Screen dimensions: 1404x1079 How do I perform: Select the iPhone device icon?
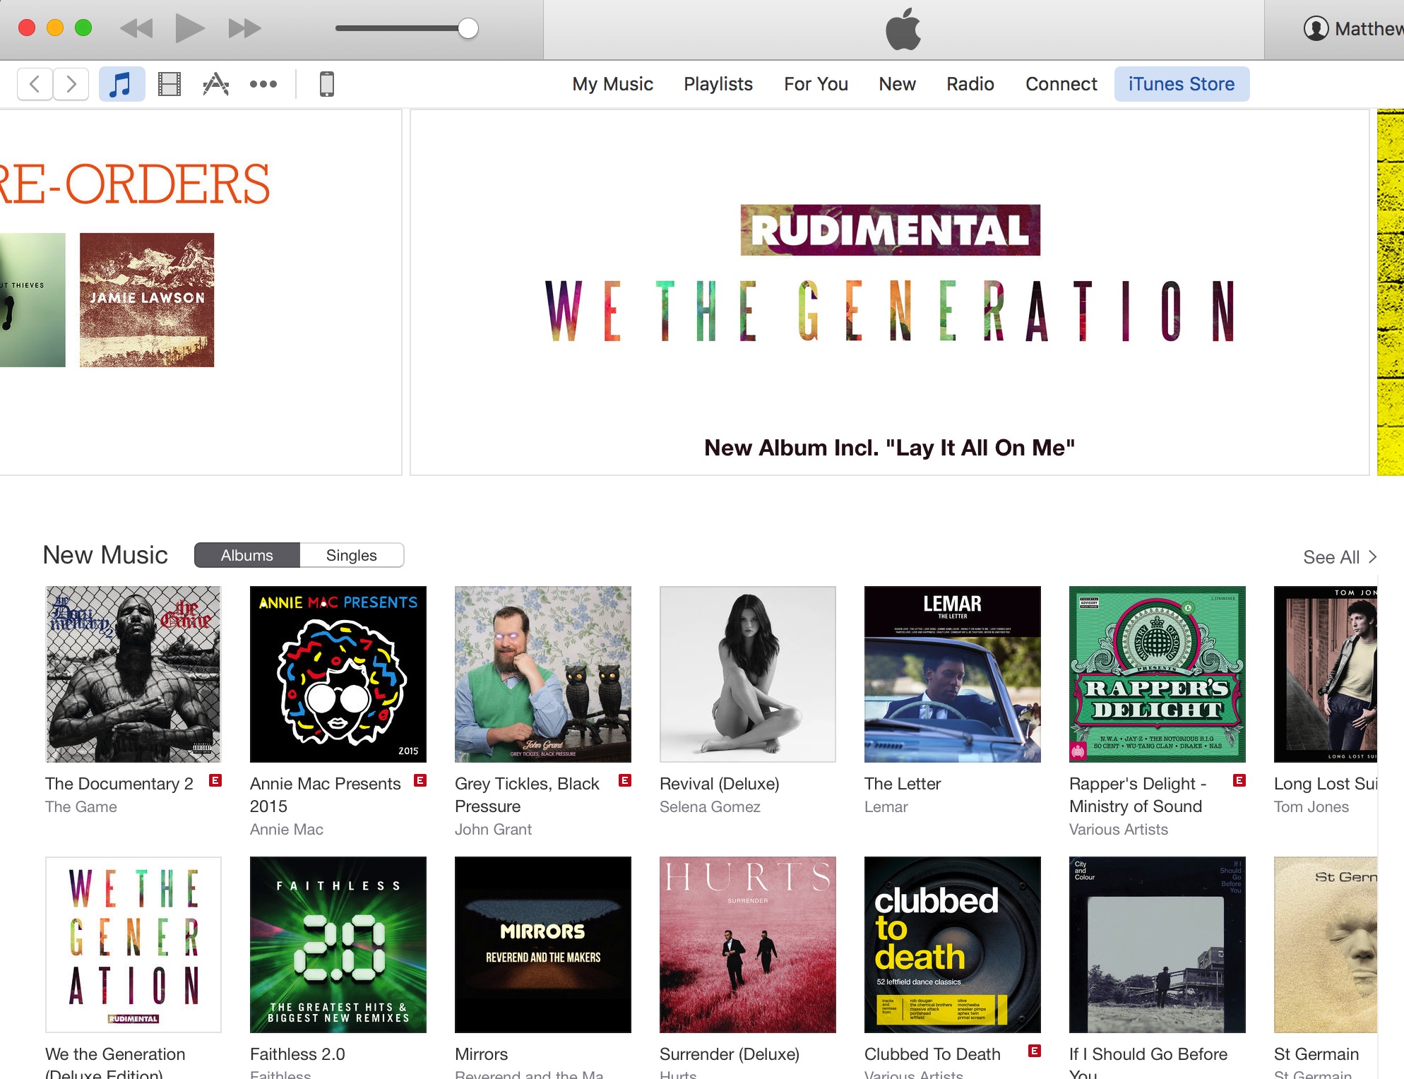click(x=326, y=84)
